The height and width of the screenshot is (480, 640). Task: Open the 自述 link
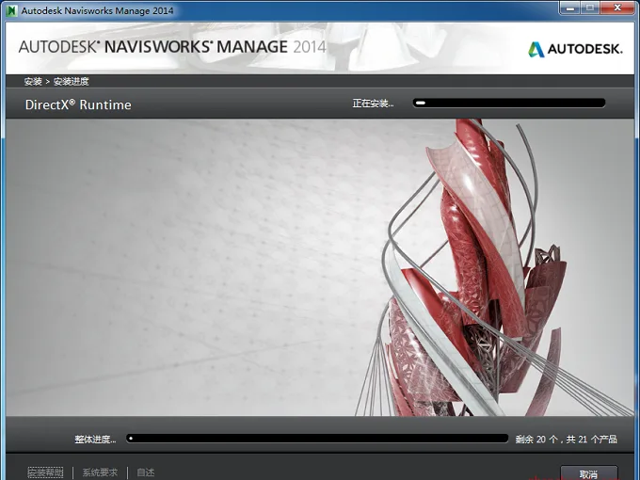click(x=145, y=472)
